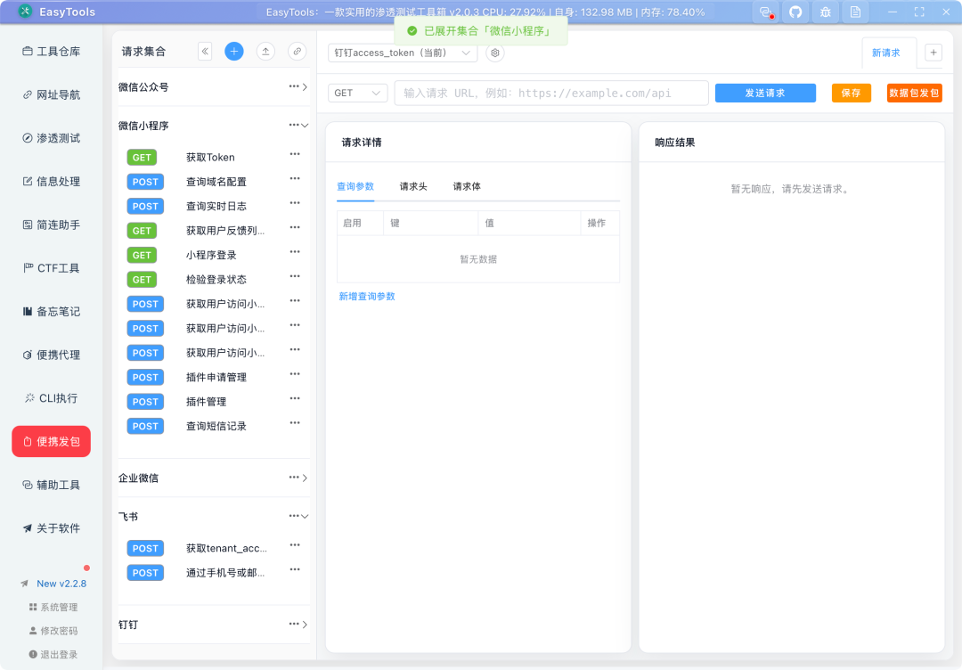Click the 数据包发包 button
Image resolution: width=962 pixels, height=670 pixels.
(914, 94)
